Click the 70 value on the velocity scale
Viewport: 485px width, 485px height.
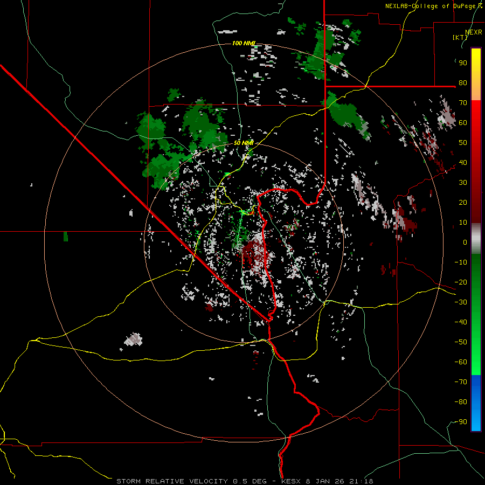[x=463, y=103]
